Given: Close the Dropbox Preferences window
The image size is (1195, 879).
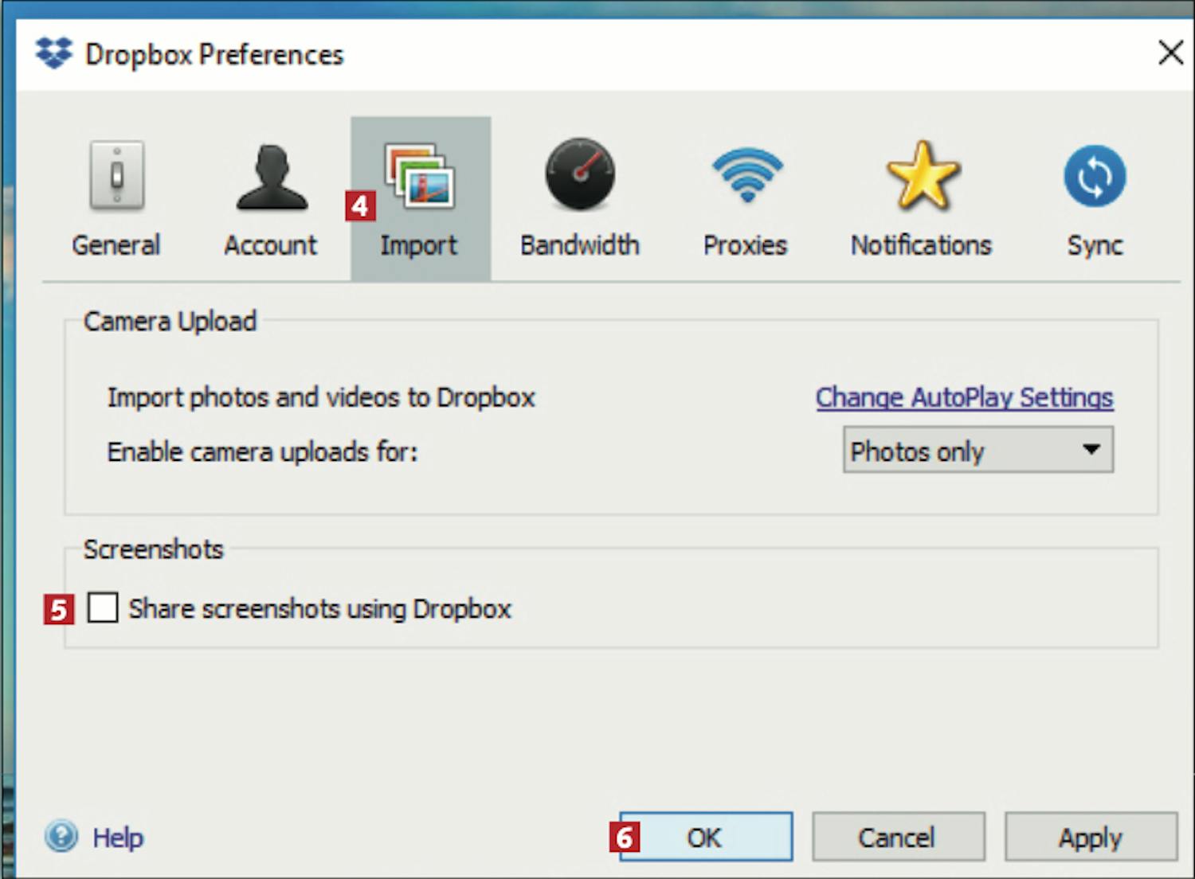Looking at the screenshot, I should (1171, 53).
